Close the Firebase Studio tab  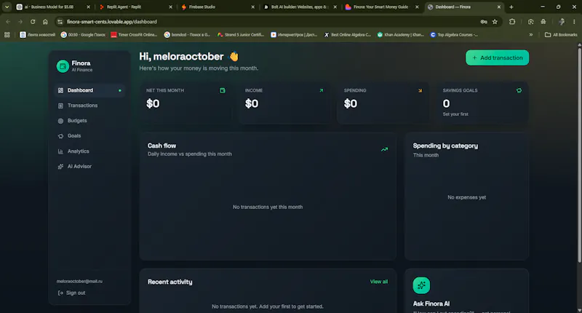tap(252, 7)
